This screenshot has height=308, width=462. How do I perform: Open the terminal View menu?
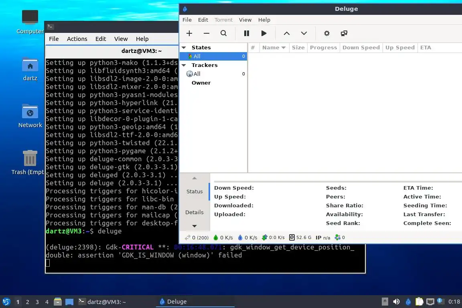click(x=121, y=39)
